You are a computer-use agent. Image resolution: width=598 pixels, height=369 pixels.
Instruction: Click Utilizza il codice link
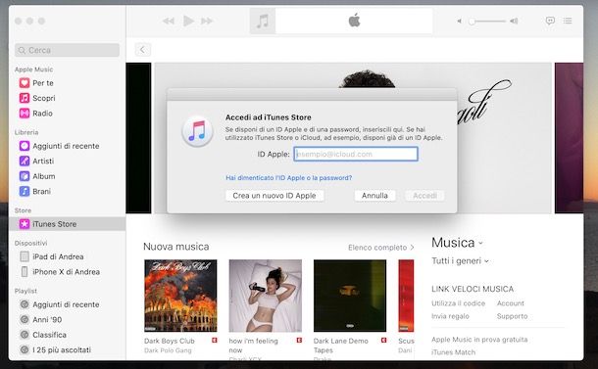(459, 303)
